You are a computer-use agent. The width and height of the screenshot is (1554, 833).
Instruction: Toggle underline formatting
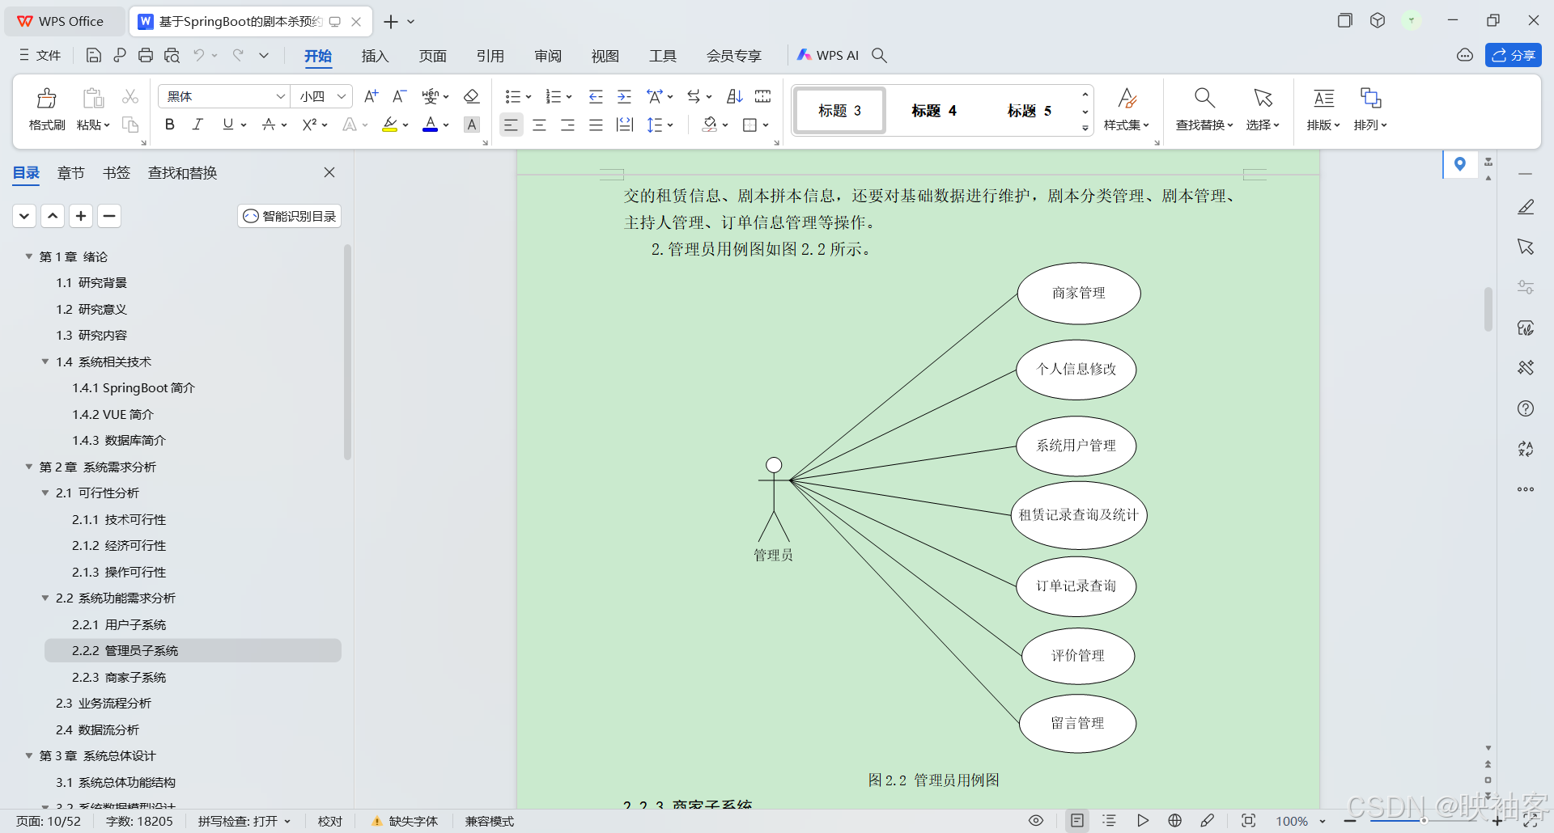click(227, 125)
